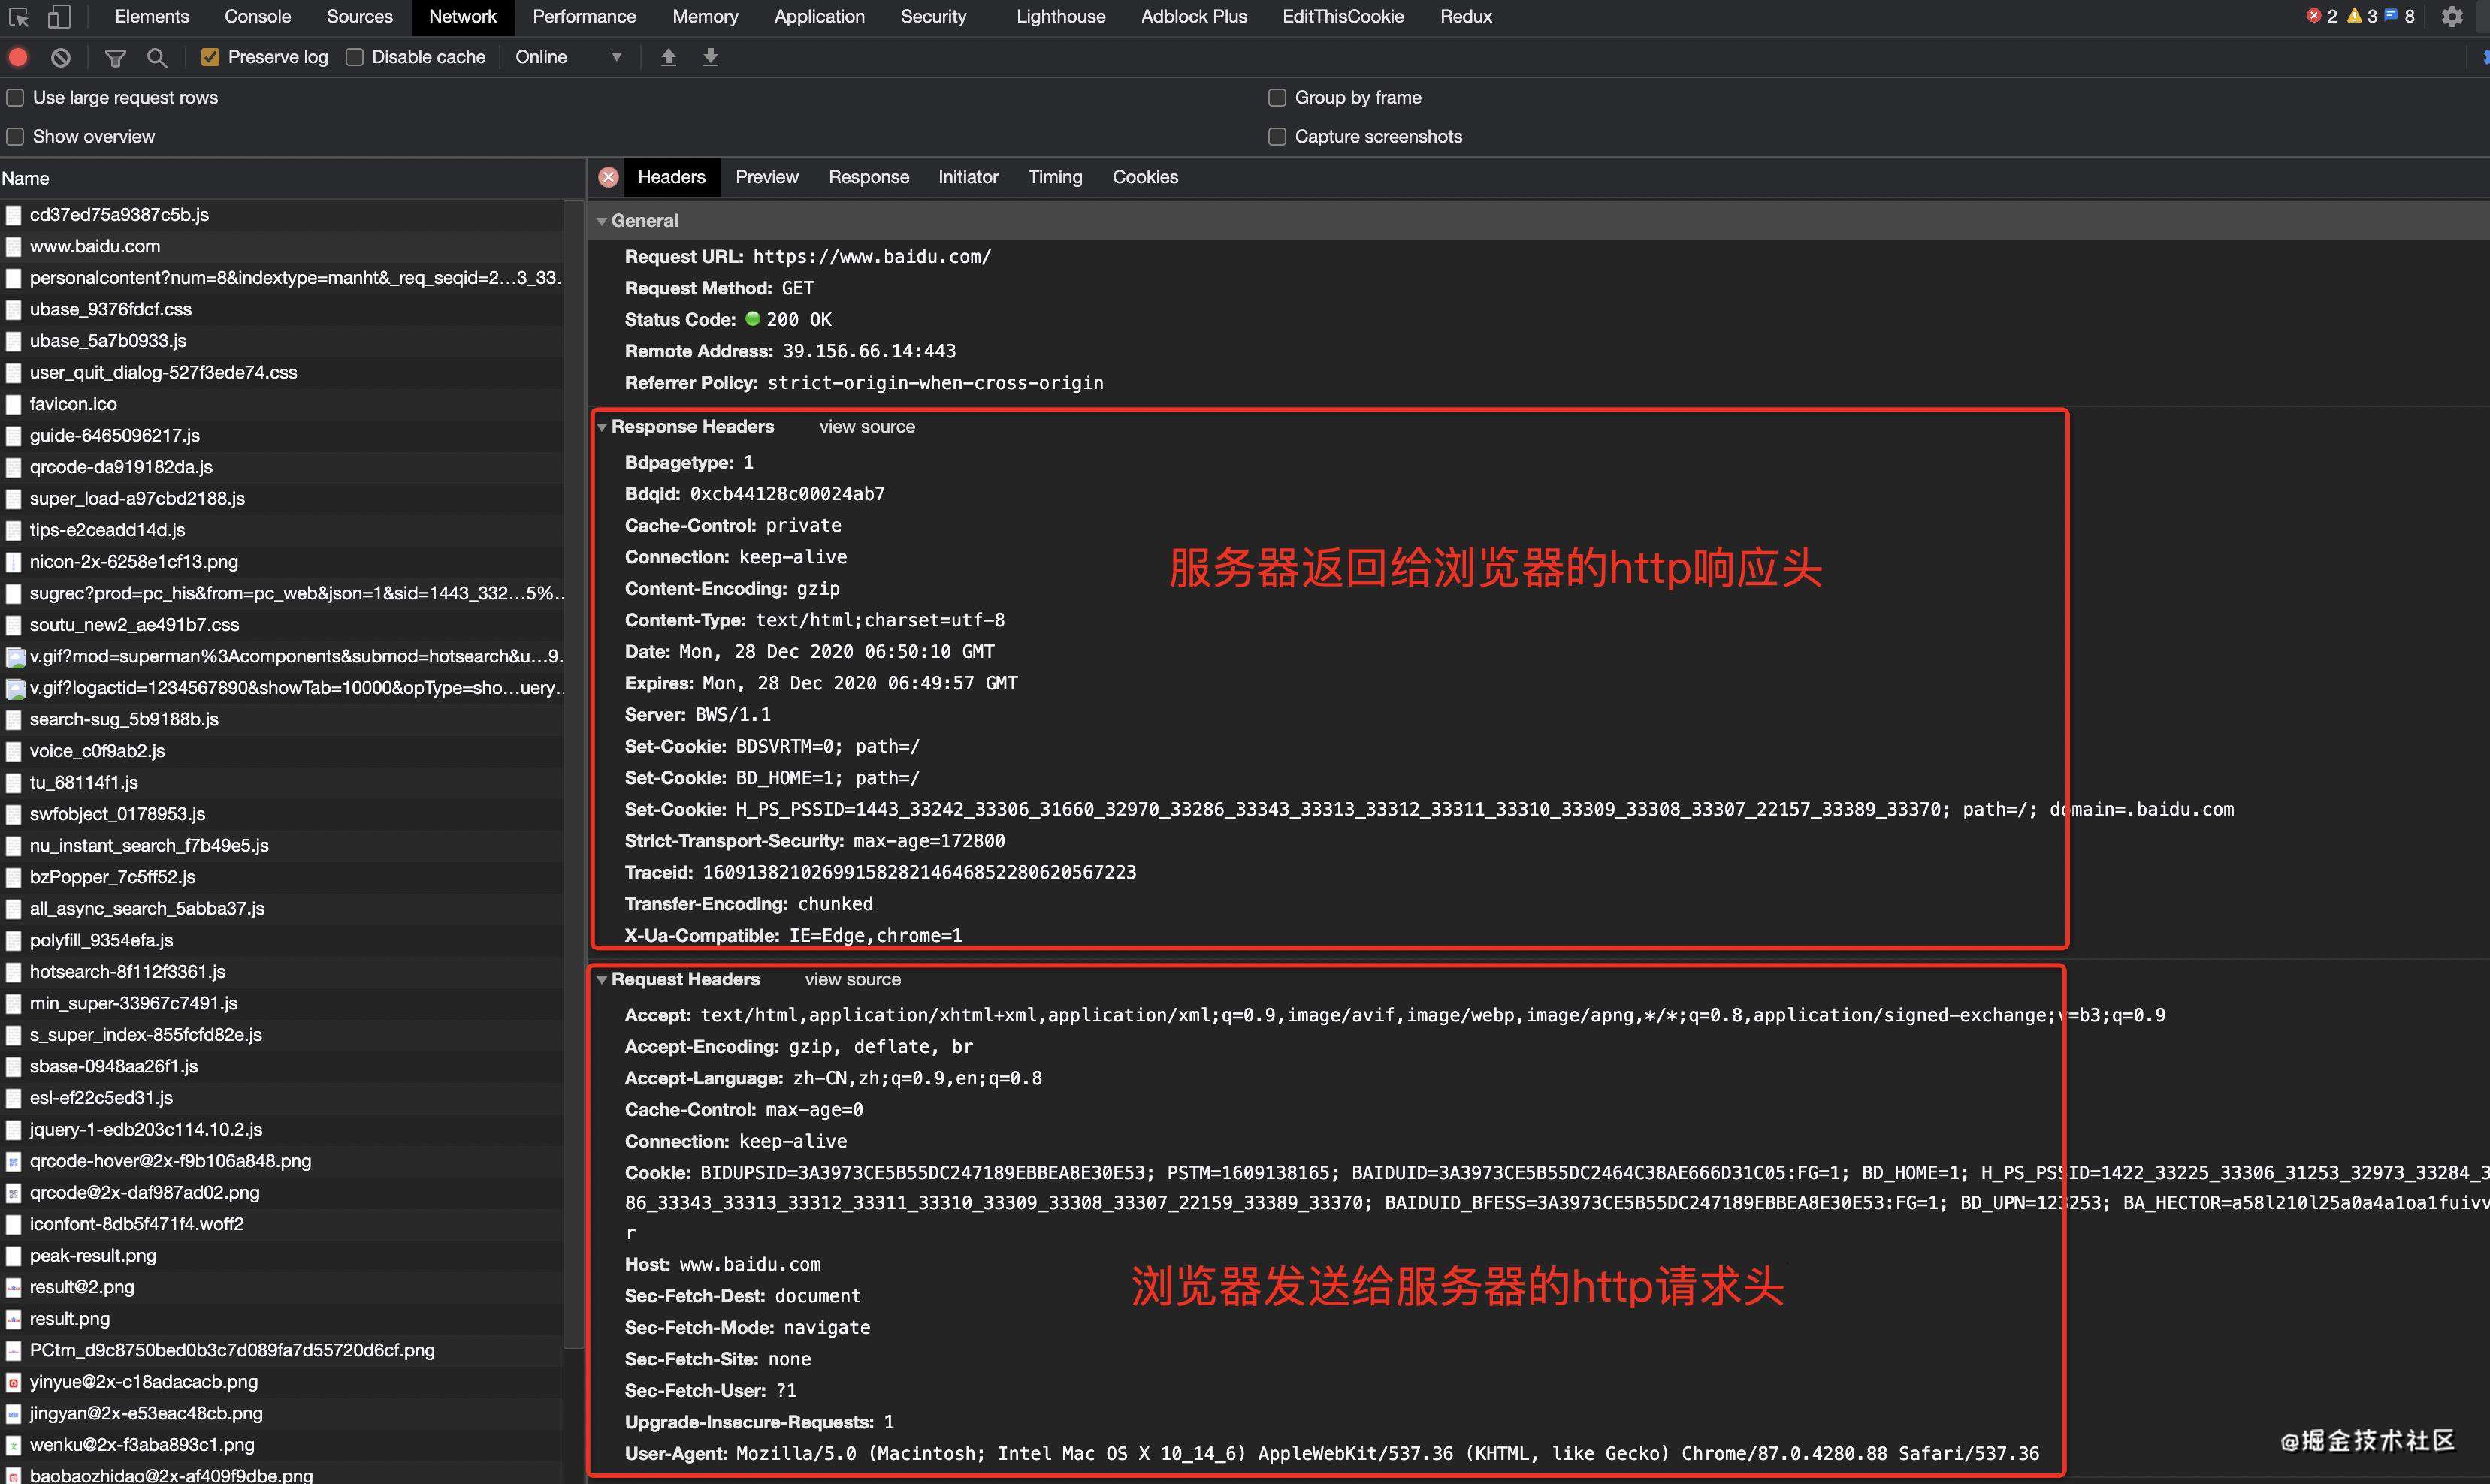Open the Cookies tab

[1144, 177]
